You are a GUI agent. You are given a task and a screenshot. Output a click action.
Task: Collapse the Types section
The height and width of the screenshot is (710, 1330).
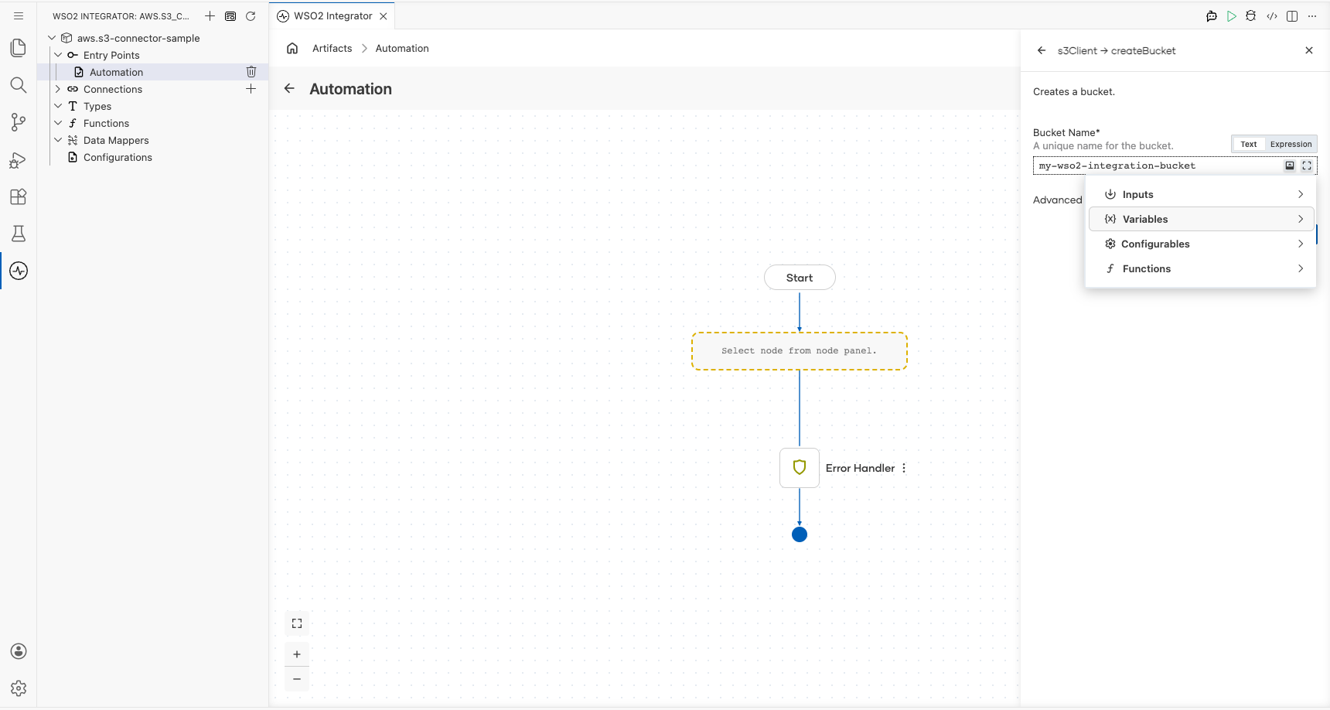coord(58,106)
